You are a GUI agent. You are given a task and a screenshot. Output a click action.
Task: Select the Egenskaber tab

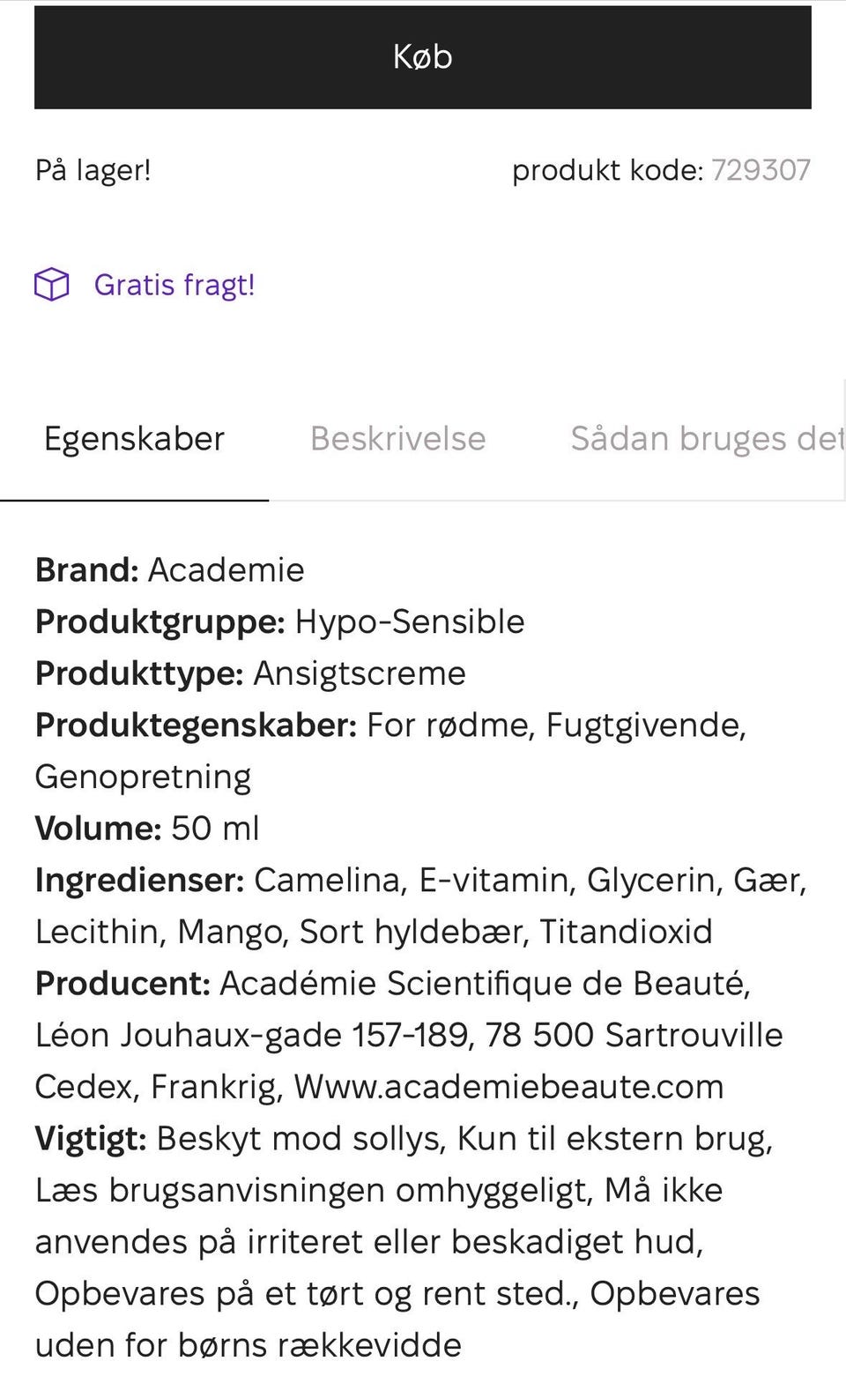[133, 439]
